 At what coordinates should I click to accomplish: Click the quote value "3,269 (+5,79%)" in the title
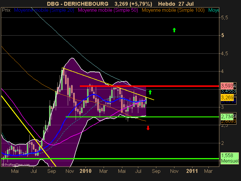pyautogui.click(x=133, y=4)
